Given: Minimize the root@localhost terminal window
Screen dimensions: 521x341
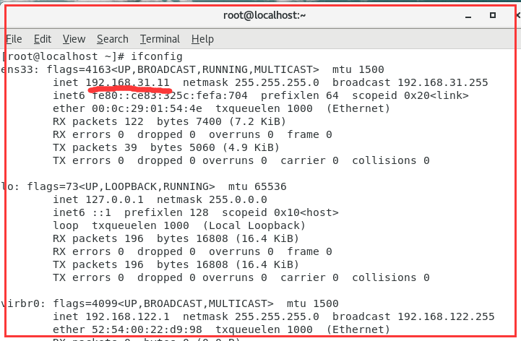Looking at the screenshot, I should pyautogui.click(x=468, y=17).
